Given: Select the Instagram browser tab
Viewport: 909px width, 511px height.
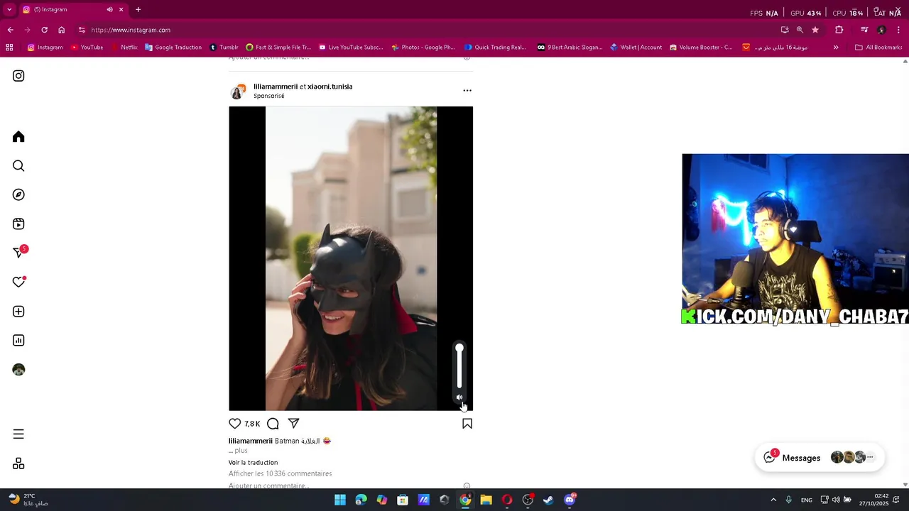Looking at the screenshot, I should tap(72, 9).
